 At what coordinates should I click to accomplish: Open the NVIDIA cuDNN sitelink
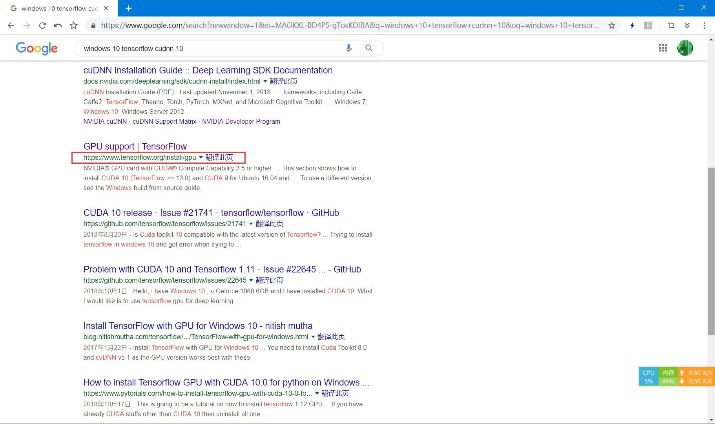click(105, 122)
